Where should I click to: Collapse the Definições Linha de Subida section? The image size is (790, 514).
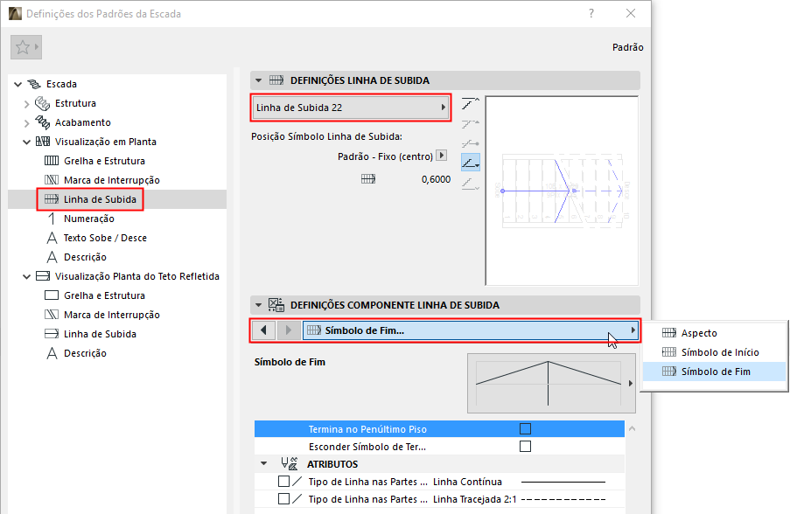pos(259,80)
